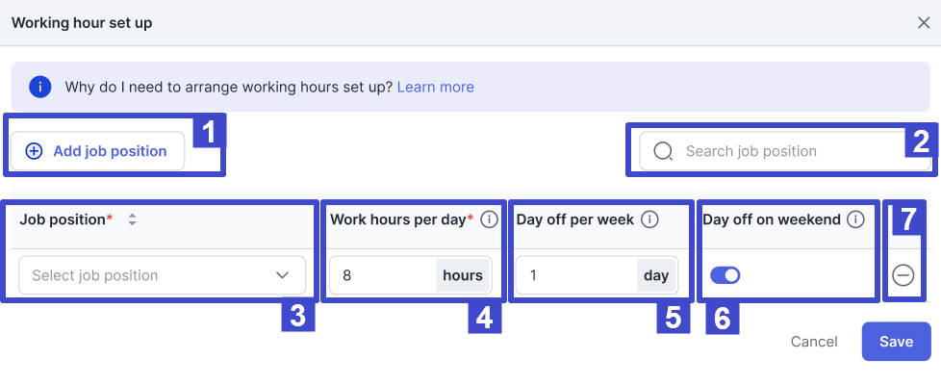Screen dimensions: 941x386
Task: Click the blue info icon in the banner
Action: 39,87
